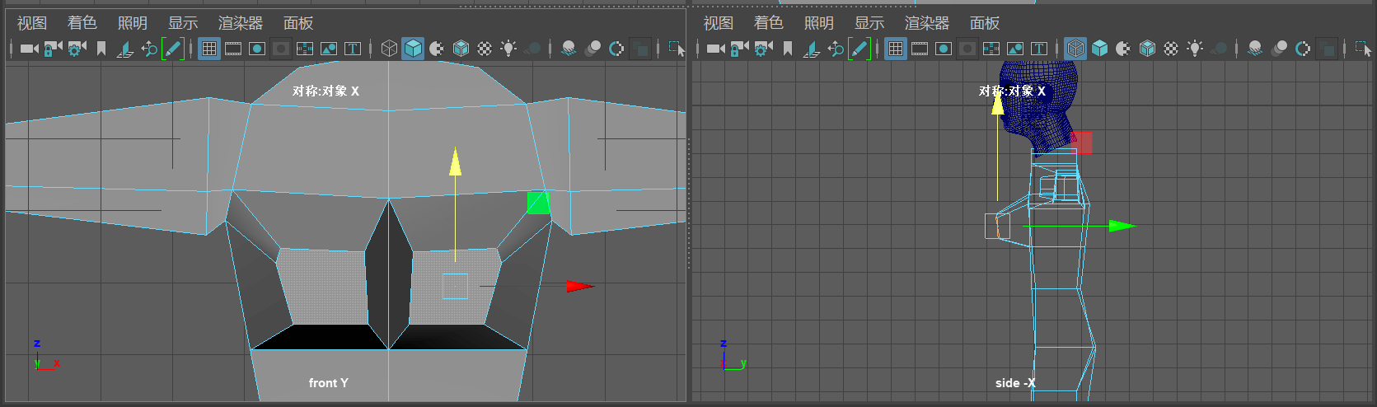Click Image Plane icon in front panel

coord(125,49)
